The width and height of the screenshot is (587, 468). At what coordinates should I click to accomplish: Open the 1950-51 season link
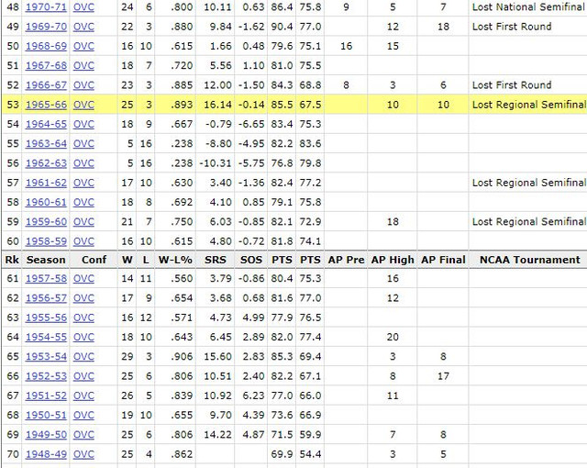pos(46,415)
